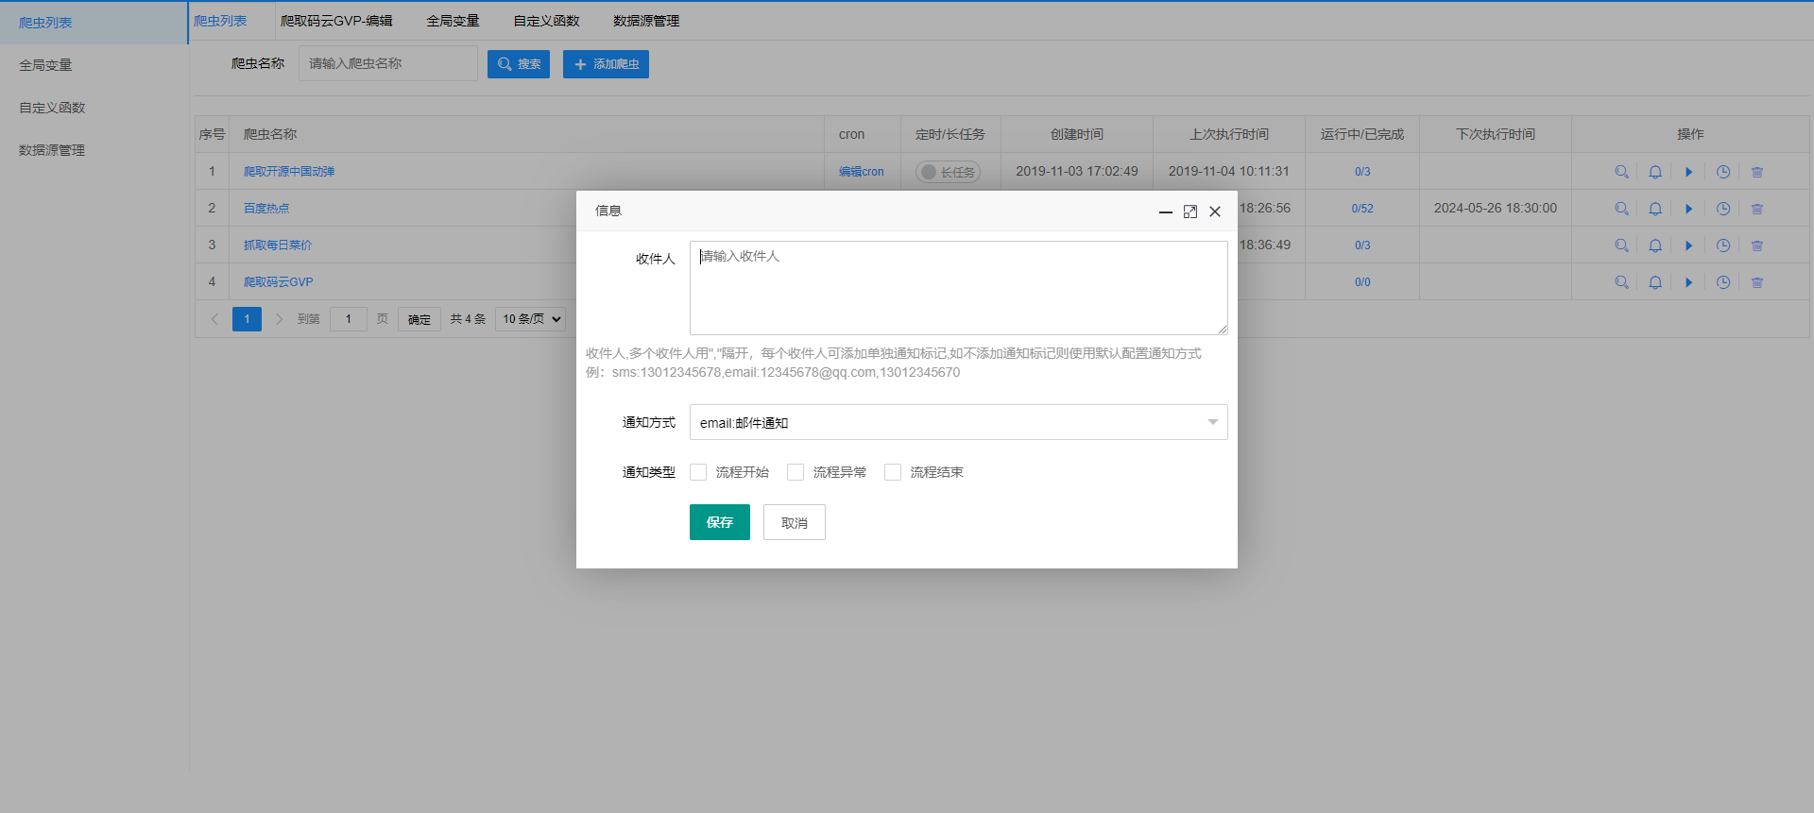Maximize the 信息 dialog
Screen dimensions: 1814x813
click(x=1190, y=212)
